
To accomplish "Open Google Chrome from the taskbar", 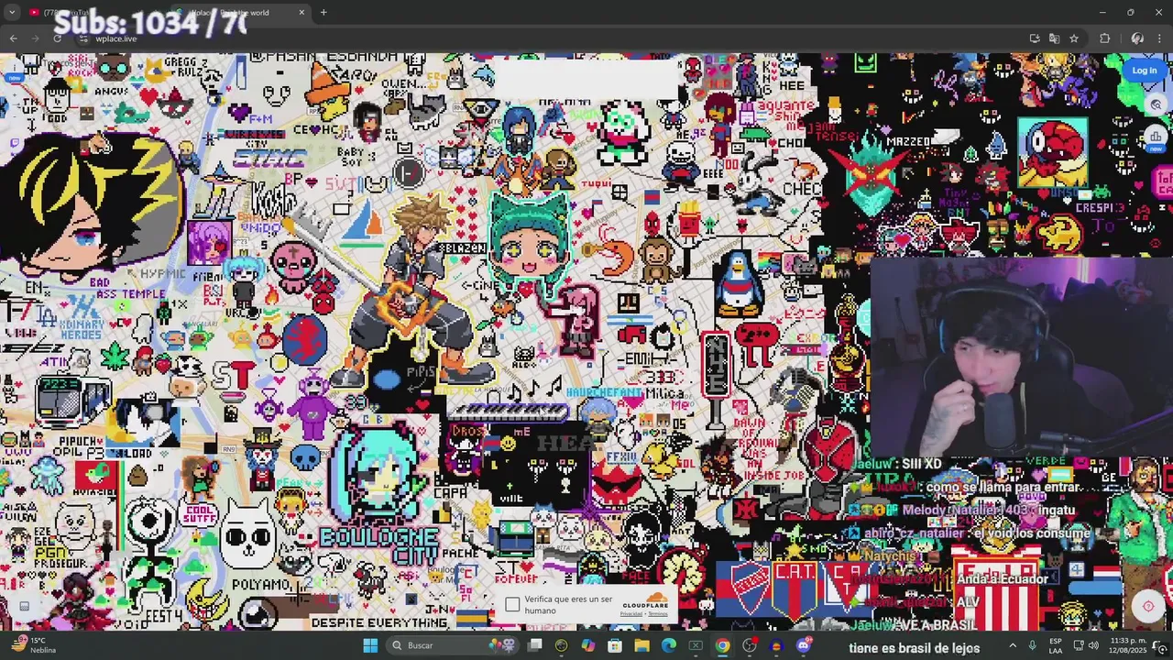I will coord(722,645).
